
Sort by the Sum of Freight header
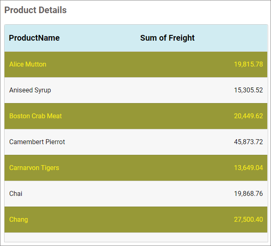167,38
